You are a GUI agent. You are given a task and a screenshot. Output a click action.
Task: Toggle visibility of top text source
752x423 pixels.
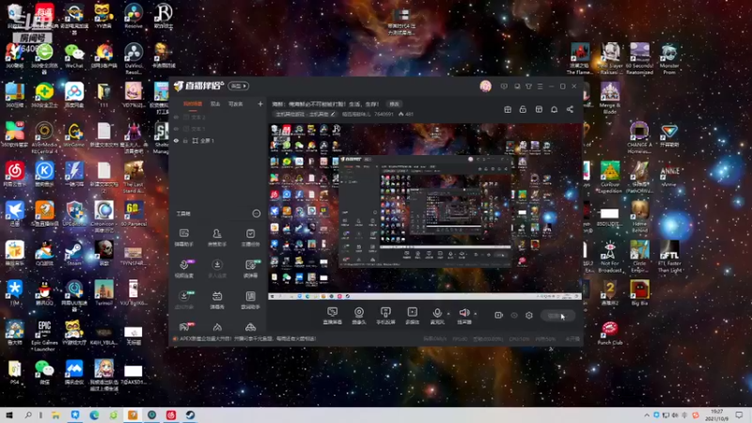click(176, 117)
